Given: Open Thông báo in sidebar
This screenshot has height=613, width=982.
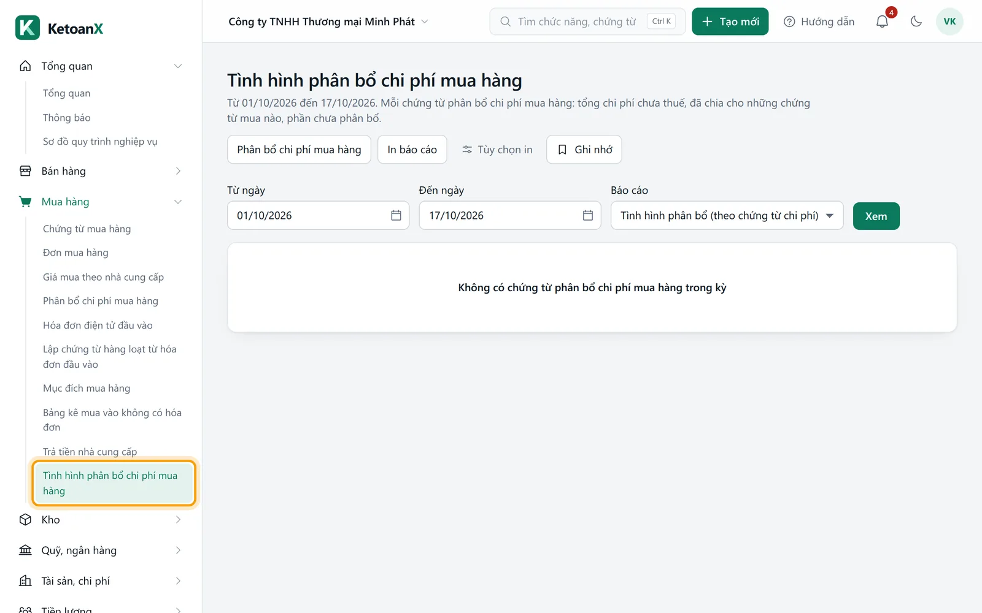Looking at the screenshot, I should coord(66,118).
